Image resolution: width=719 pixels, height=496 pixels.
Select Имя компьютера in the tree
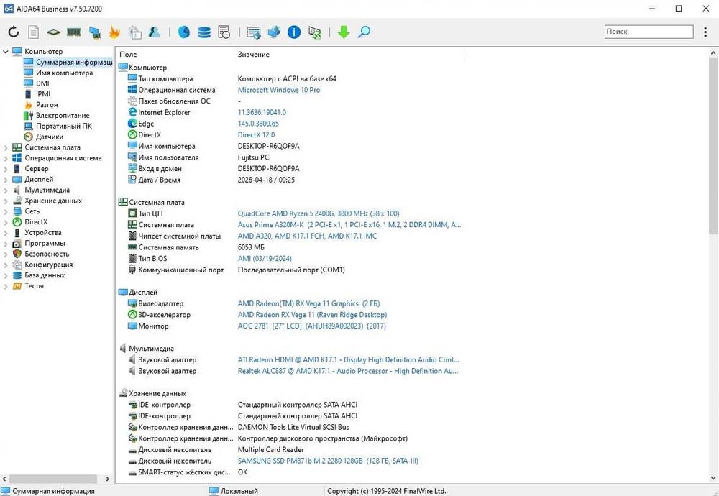coord(64,73)
